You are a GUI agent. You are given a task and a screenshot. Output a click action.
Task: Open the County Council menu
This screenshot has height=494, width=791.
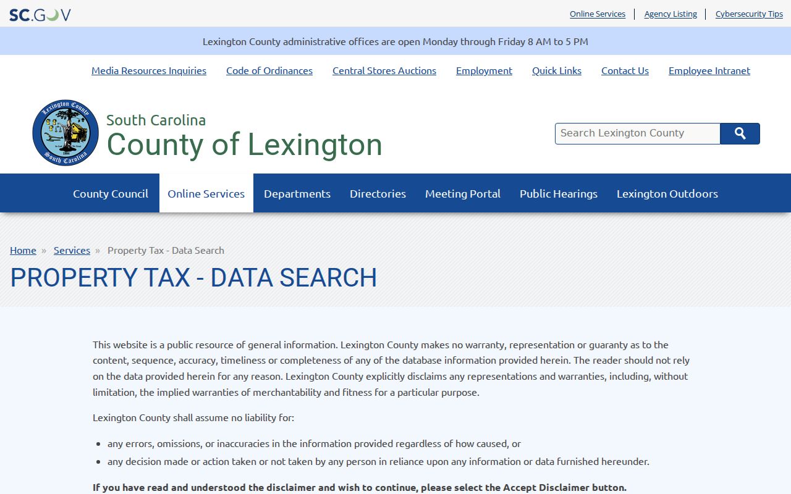(111, 193)
